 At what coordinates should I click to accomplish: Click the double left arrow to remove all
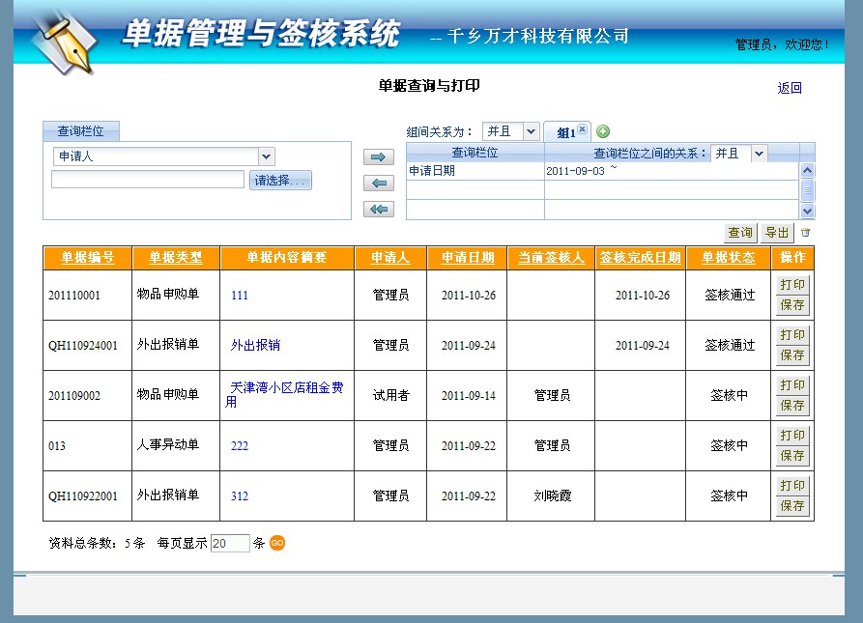[378, 210]
